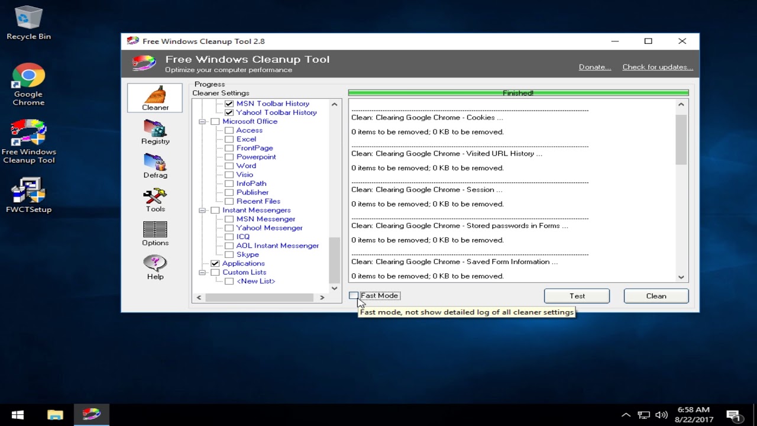The height and width of the screenshot is (426, 757).
Task: Open the Help section in sidebar
Action: [155, 267]
